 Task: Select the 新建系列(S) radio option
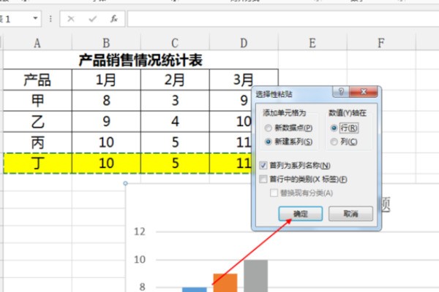pyautogui.click(x=268, y=141)
